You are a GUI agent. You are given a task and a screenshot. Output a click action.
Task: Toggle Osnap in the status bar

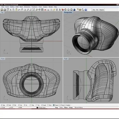coord(71,107)
